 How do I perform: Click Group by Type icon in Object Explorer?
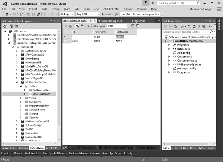point(16,26)
